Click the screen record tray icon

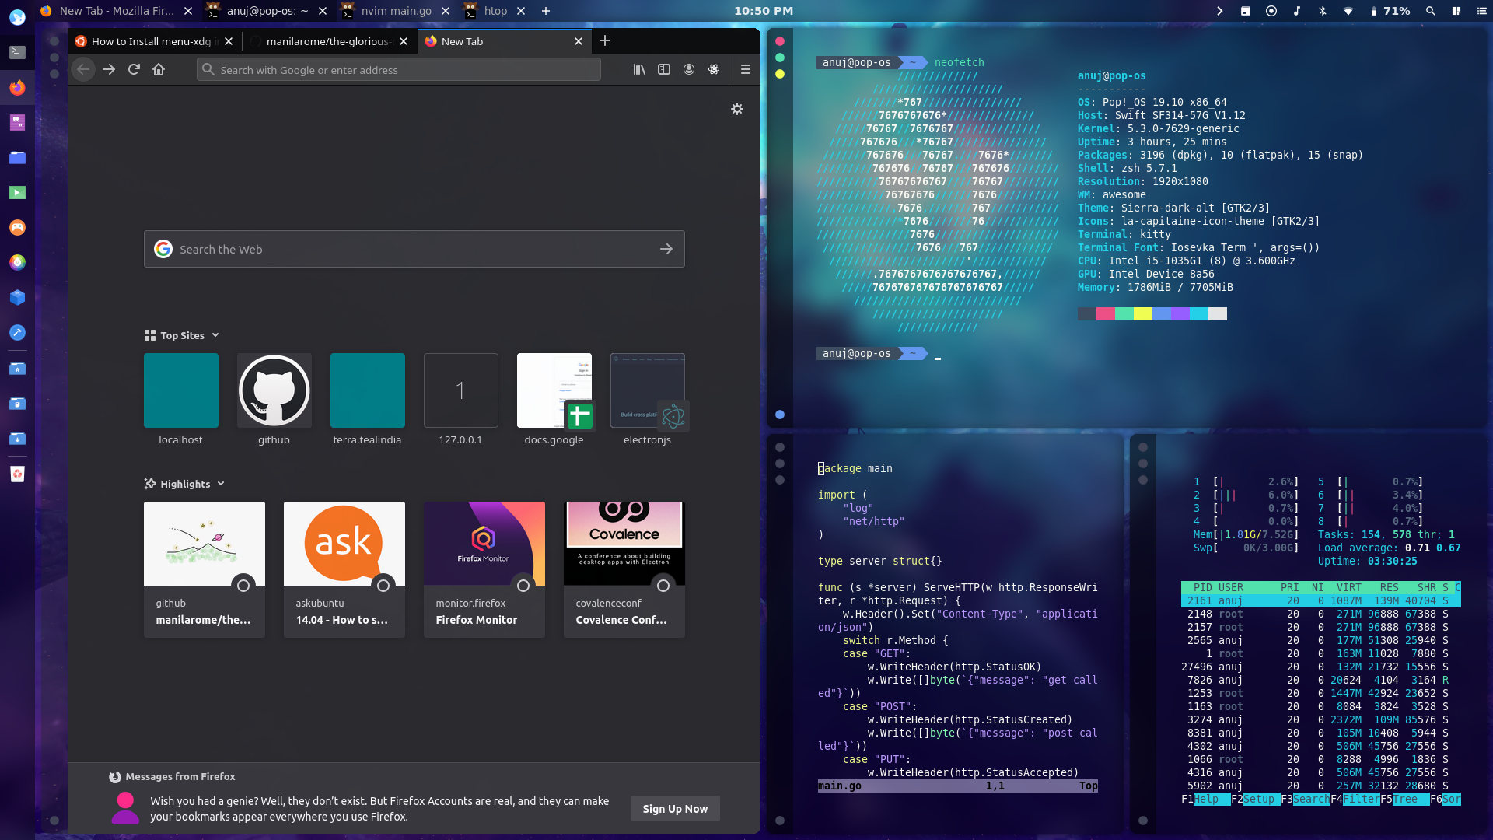(x=1271, y=11)
